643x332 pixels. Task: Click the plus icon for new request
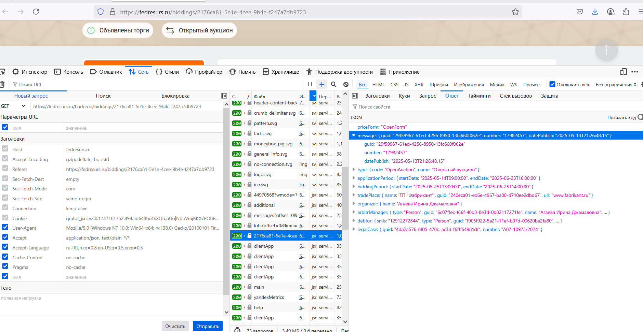322,84
